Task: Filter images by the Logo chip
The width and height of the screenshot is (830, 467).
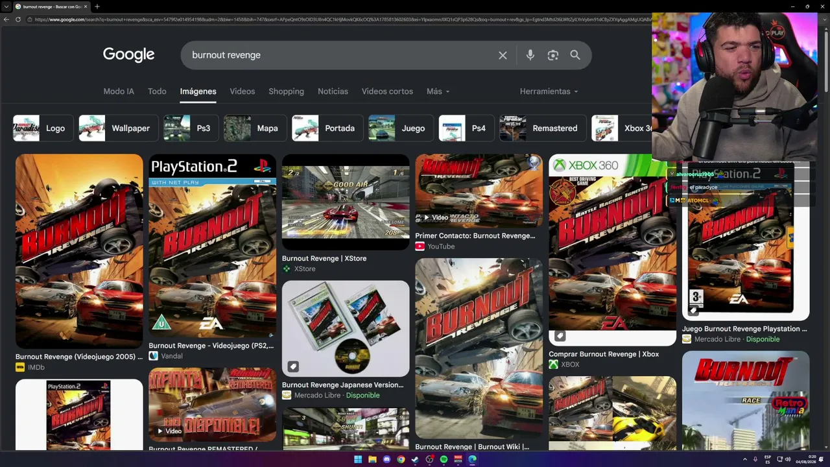Action: [x=42, y=128]
